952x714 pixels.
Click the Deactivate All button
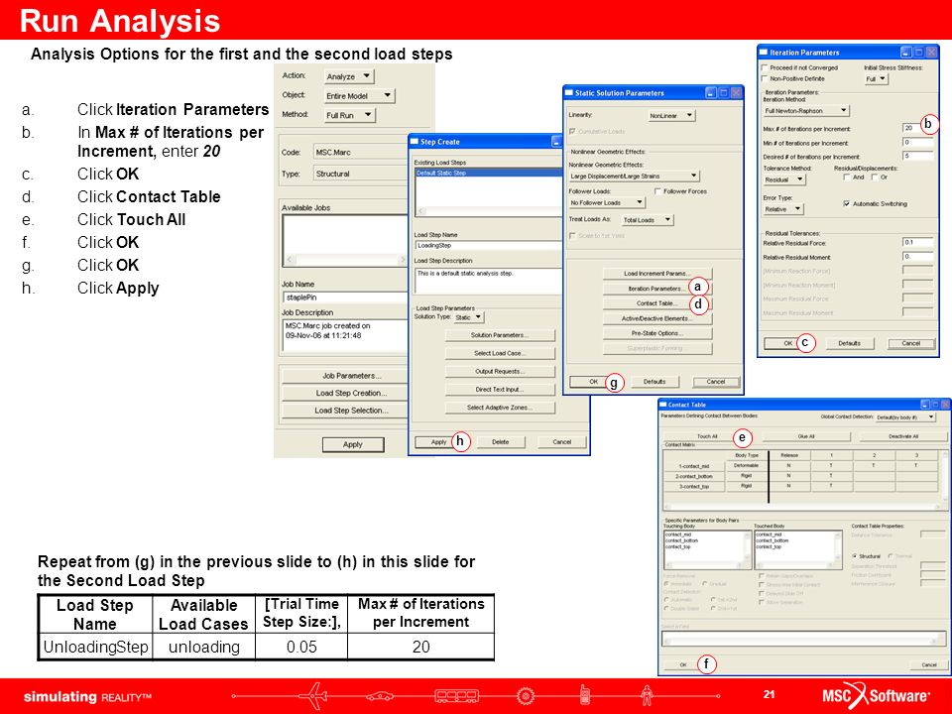(903, 436)
